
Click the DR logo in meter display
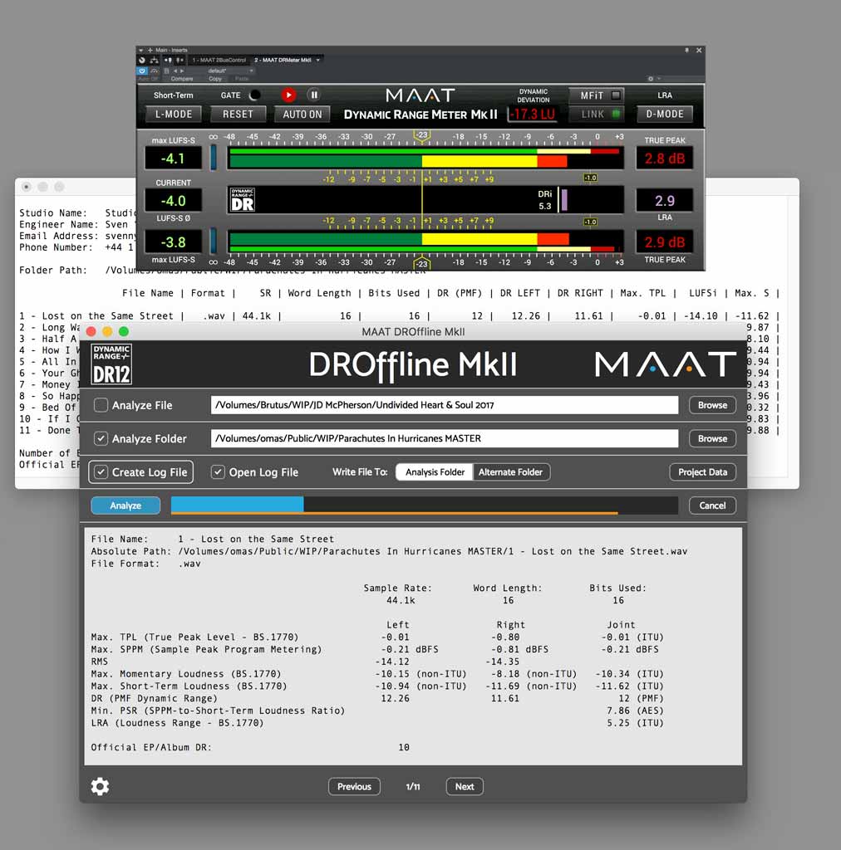[242, 199]
